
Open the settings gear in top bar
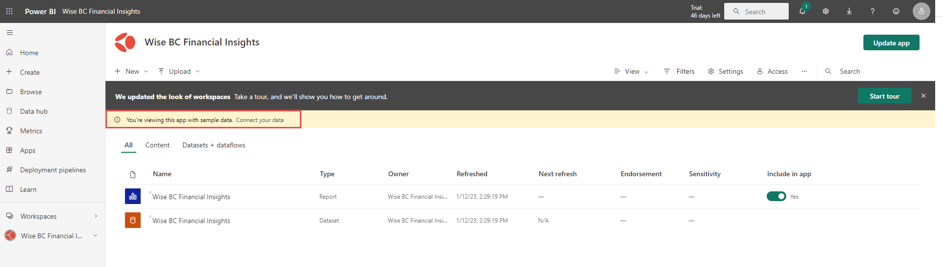(826, 11)
